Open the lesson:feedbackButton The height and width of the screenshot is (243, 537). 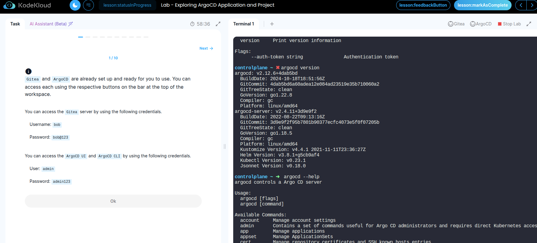coord(423,5)
